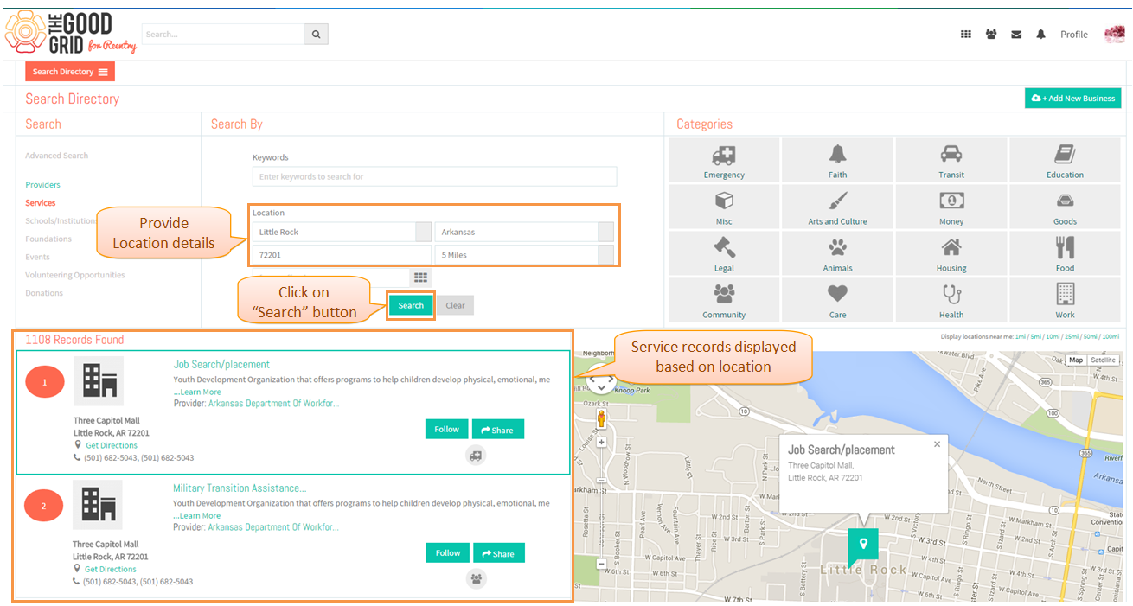Select the Arts and Culture category tile

(x=837, y=207)
